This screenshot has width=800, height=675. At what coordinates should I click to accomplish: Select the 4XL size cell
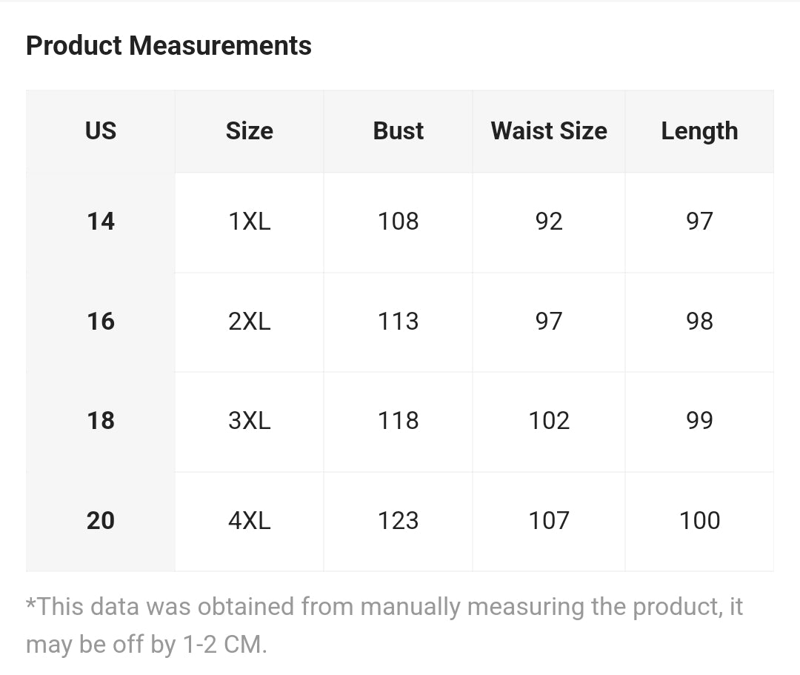coord(250,521)
